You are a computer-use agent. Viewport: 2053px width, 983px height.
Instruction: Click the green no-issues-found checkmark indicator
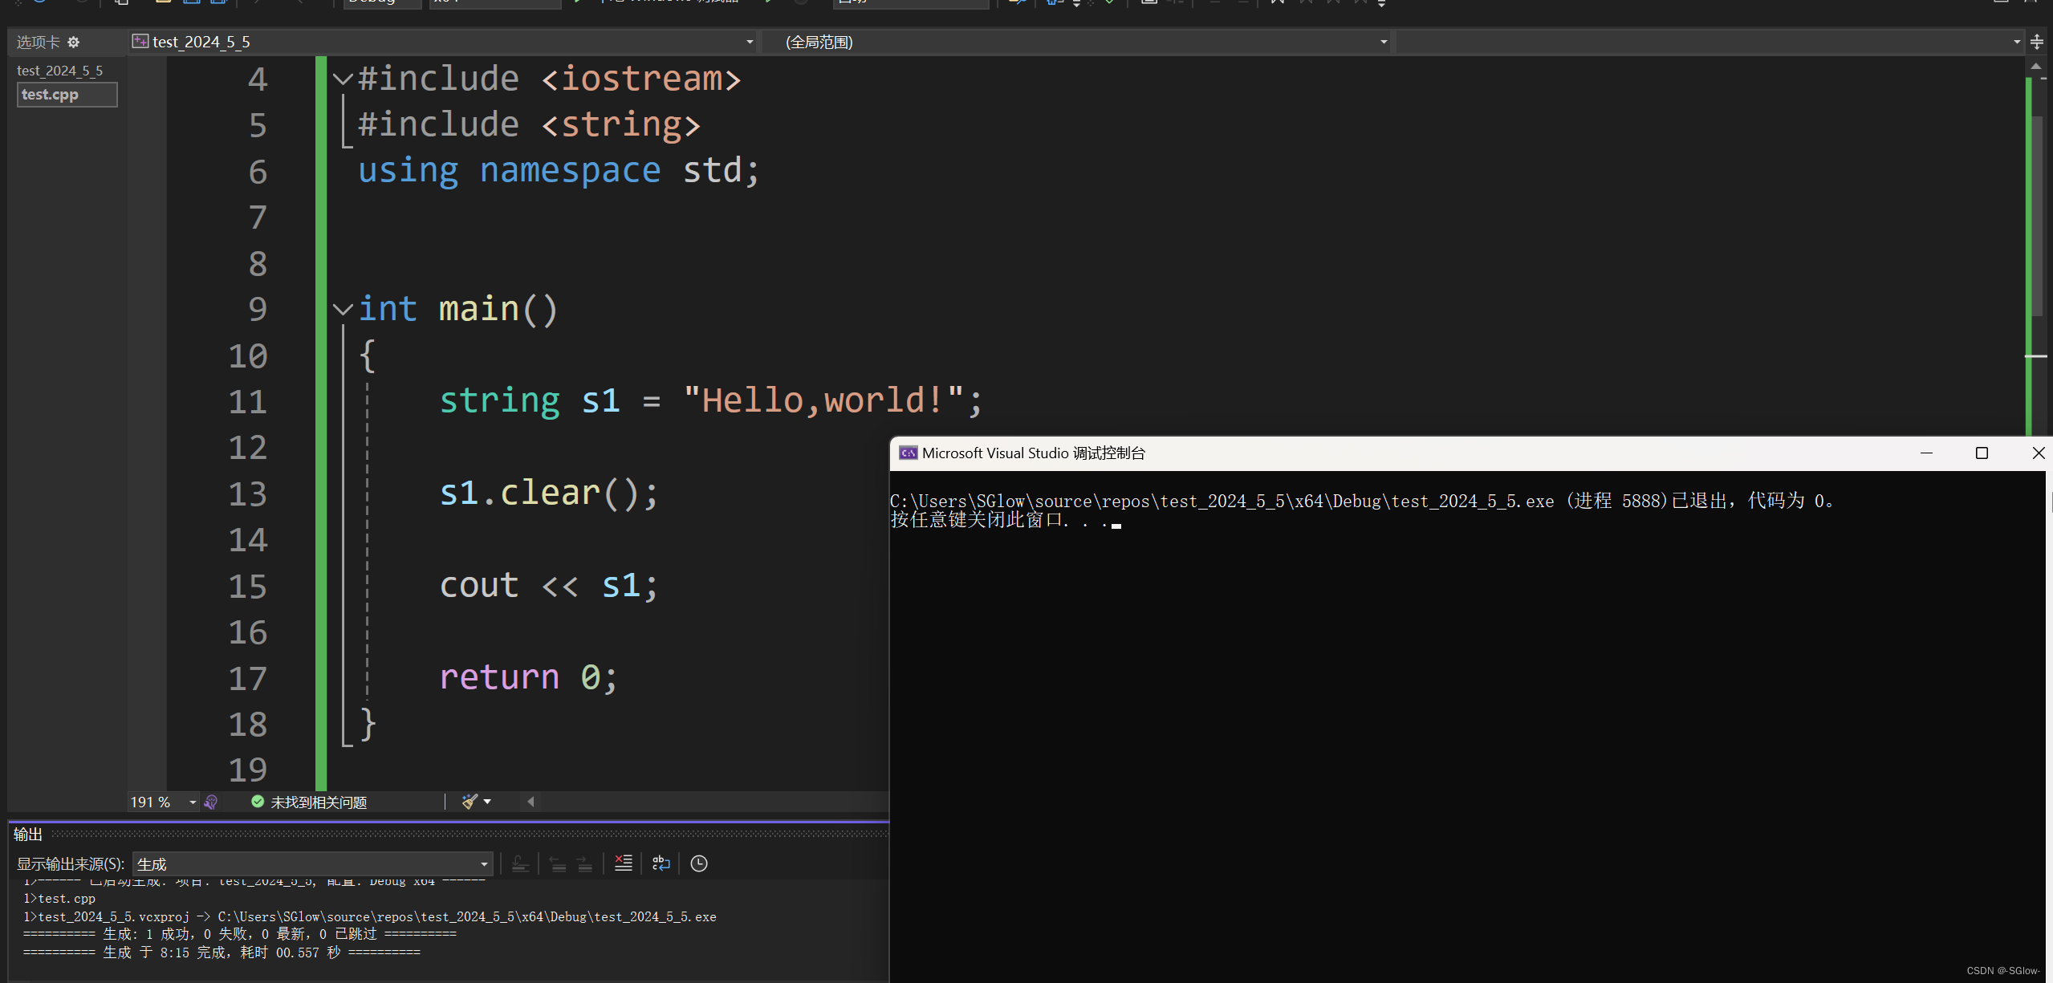point(258,802)
